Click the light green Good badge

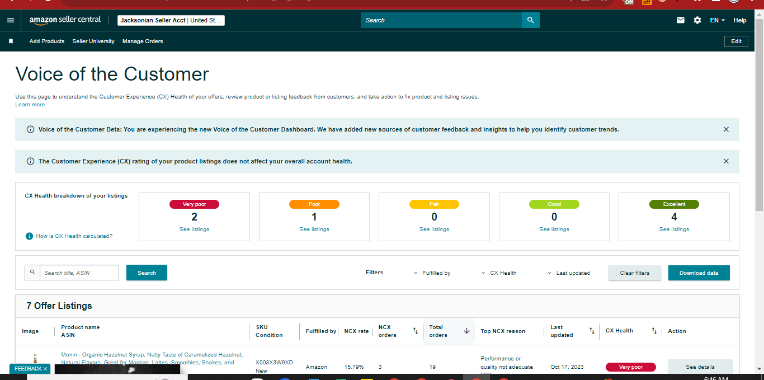[554, 204]
